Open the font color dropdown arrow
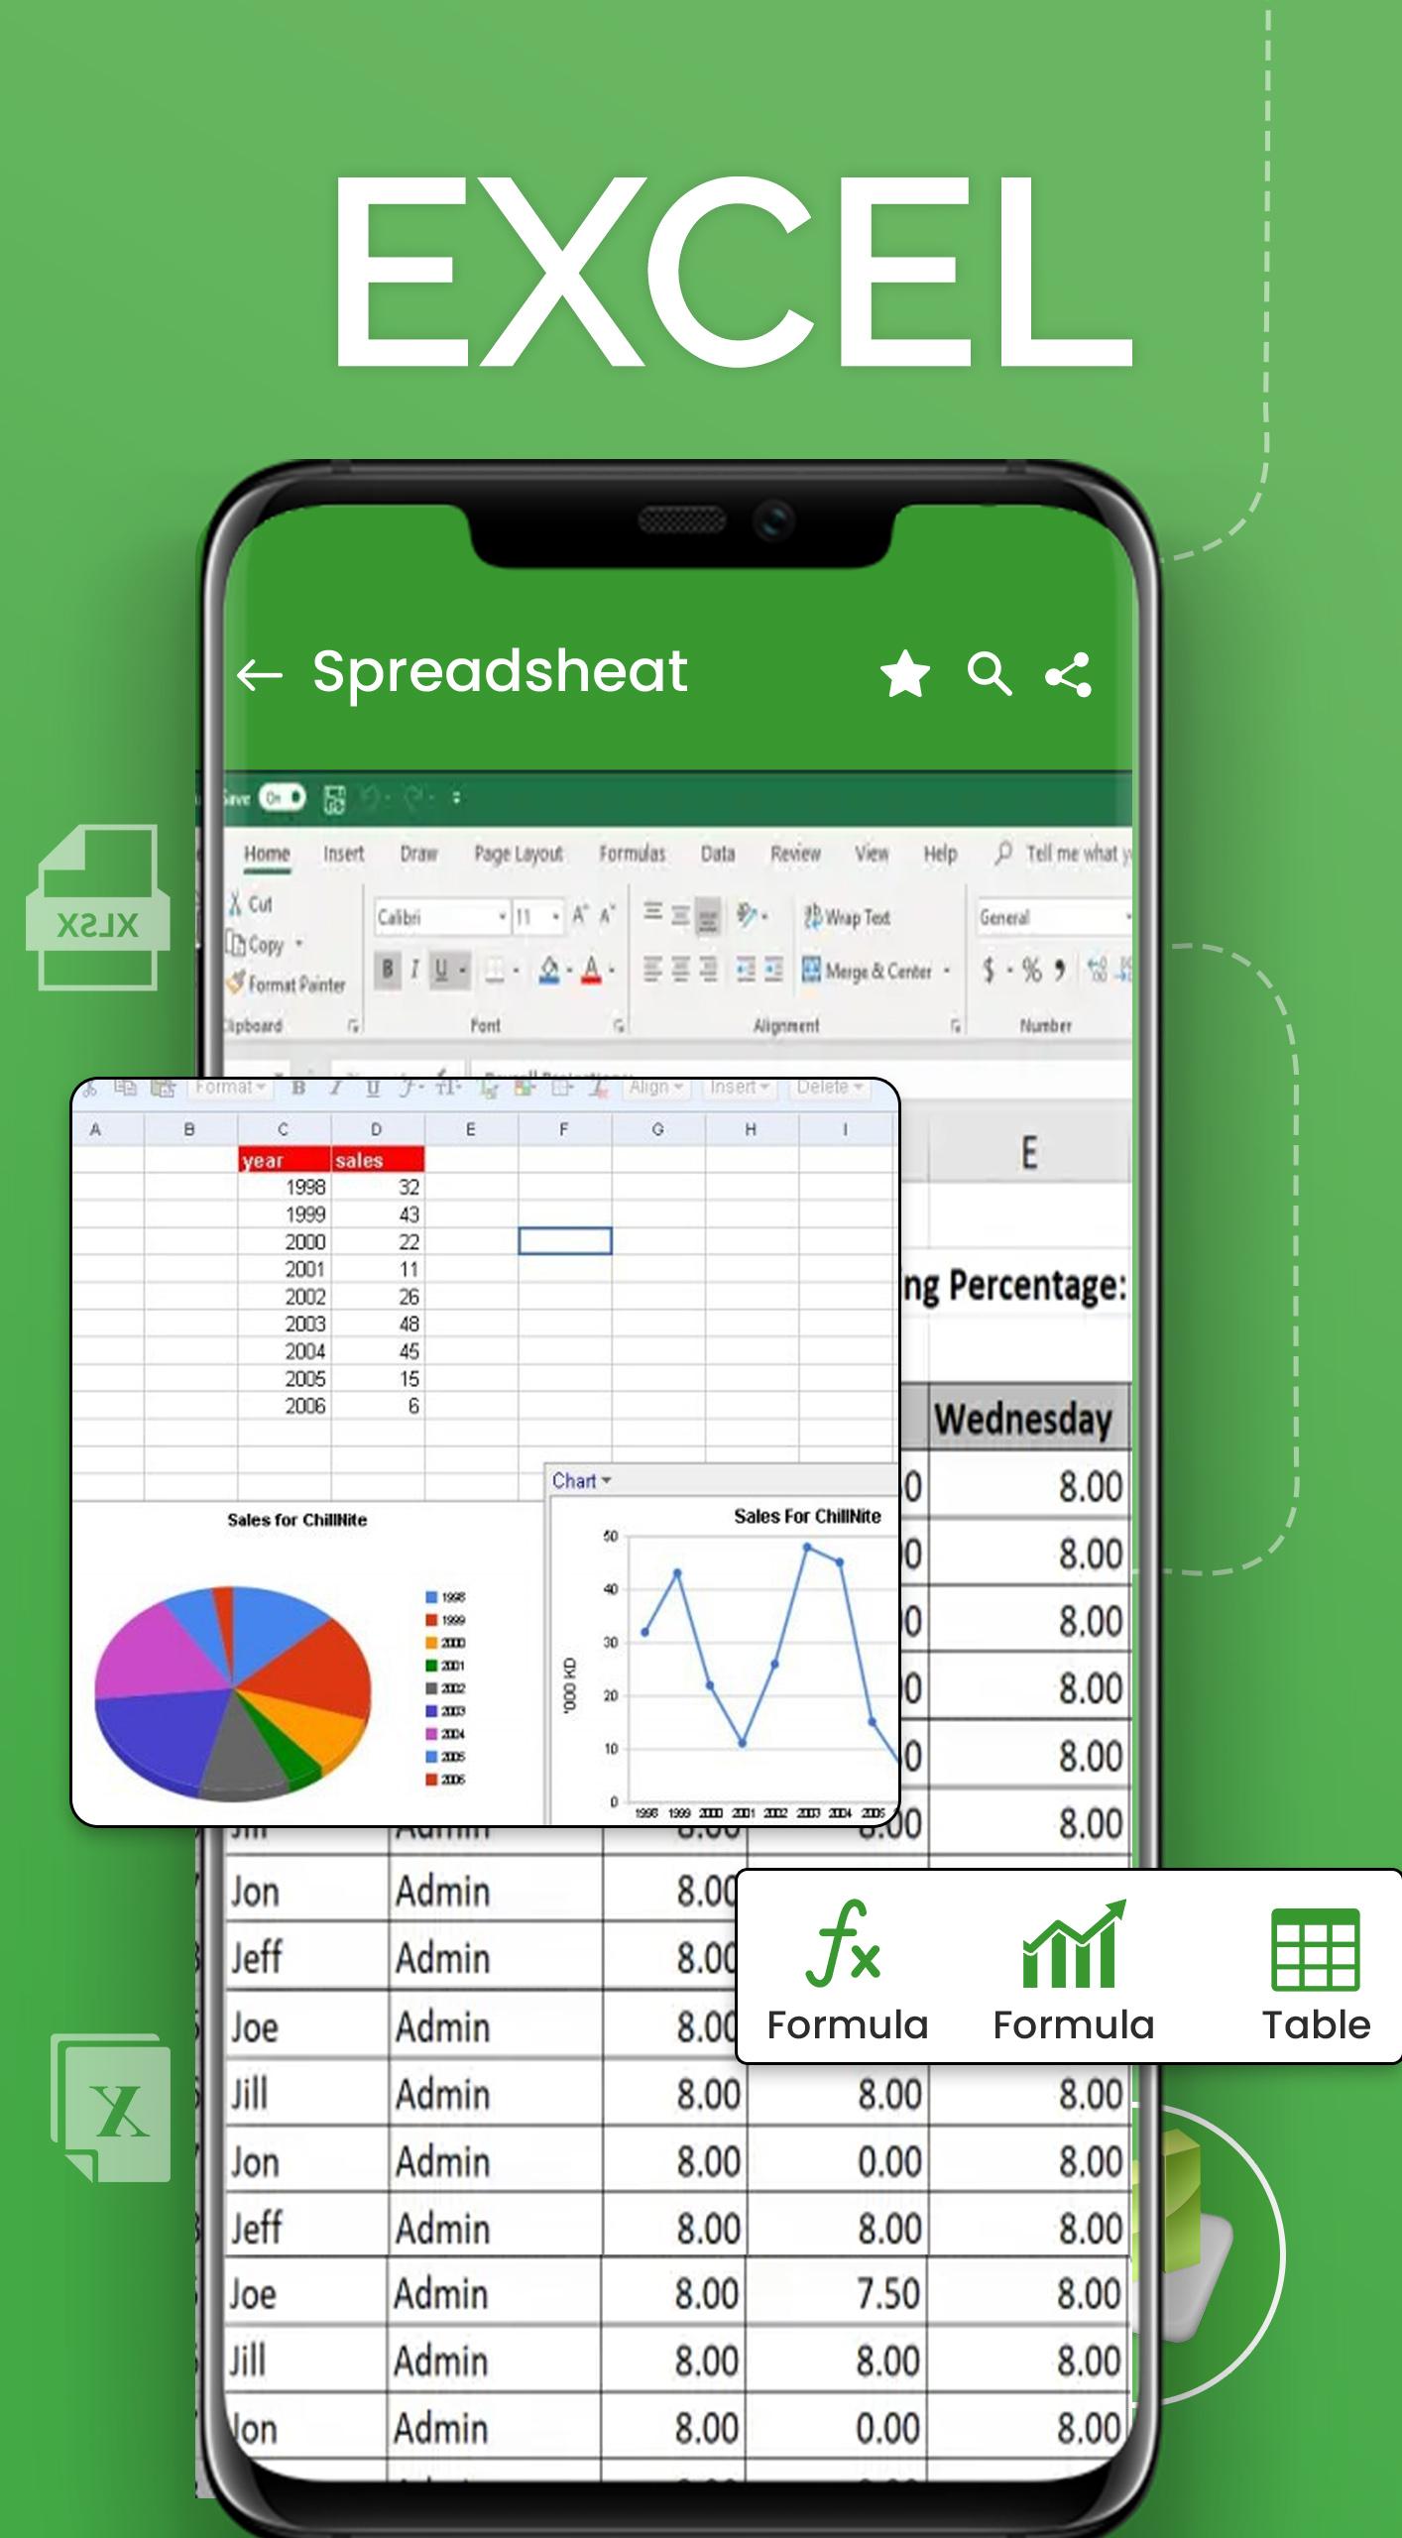This screenshot has width=1402, height=2538. tap(613, 971)
